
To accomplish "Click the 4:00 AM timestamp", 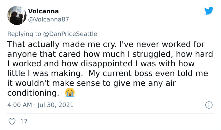I will click(19, 105).
